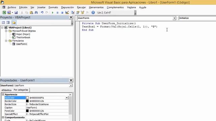
Task: Click the Toolbox icon in toolbar
Action: tap(87, 12)
